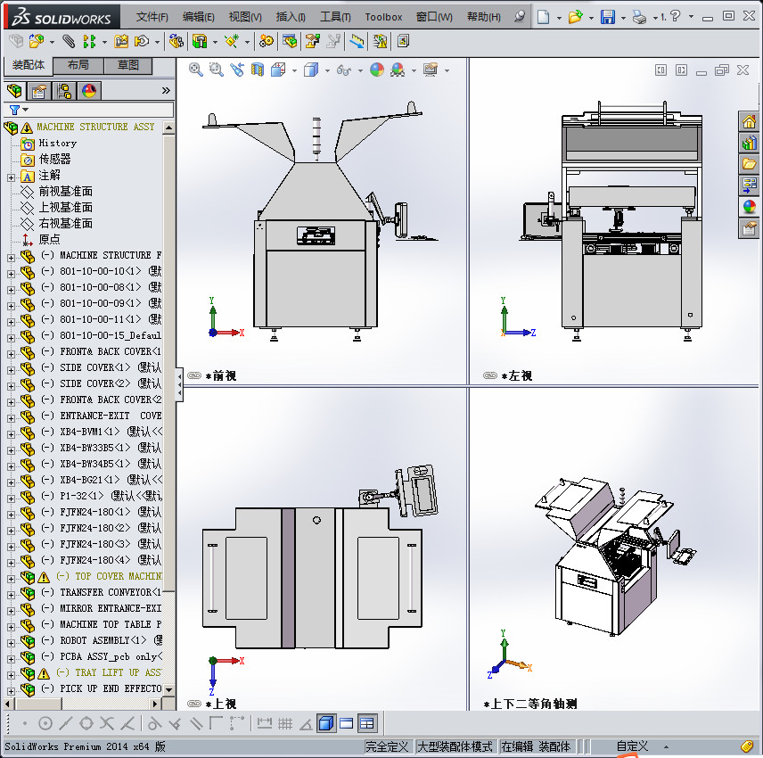Viewport: 763px width, 758px height.
Task: Click the Mate paperclip icon
Action: 69,41
